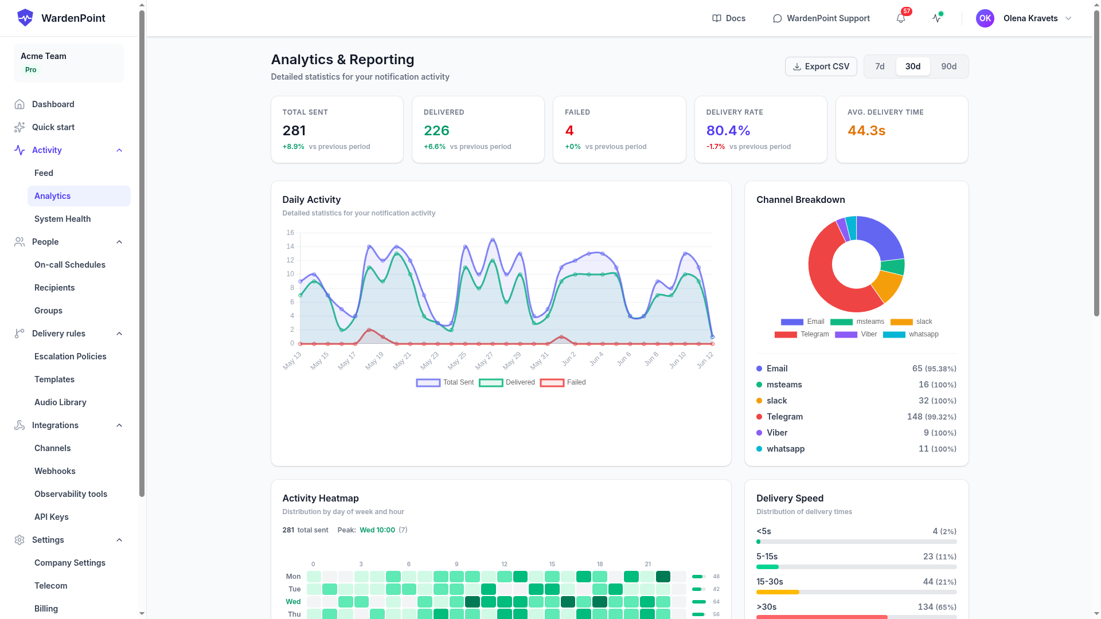The image size is (1101, 619).
Task: Open the user account dropdown arrow
Action: pyautogui.click(x=1068, y=18)
